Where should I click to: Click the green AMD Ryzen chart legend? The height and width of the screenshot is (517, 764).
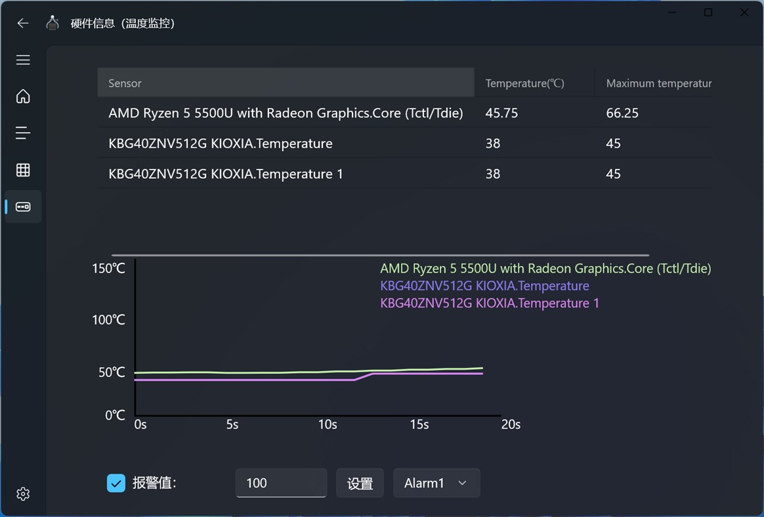pyautogui.click(x=545, y=268)
